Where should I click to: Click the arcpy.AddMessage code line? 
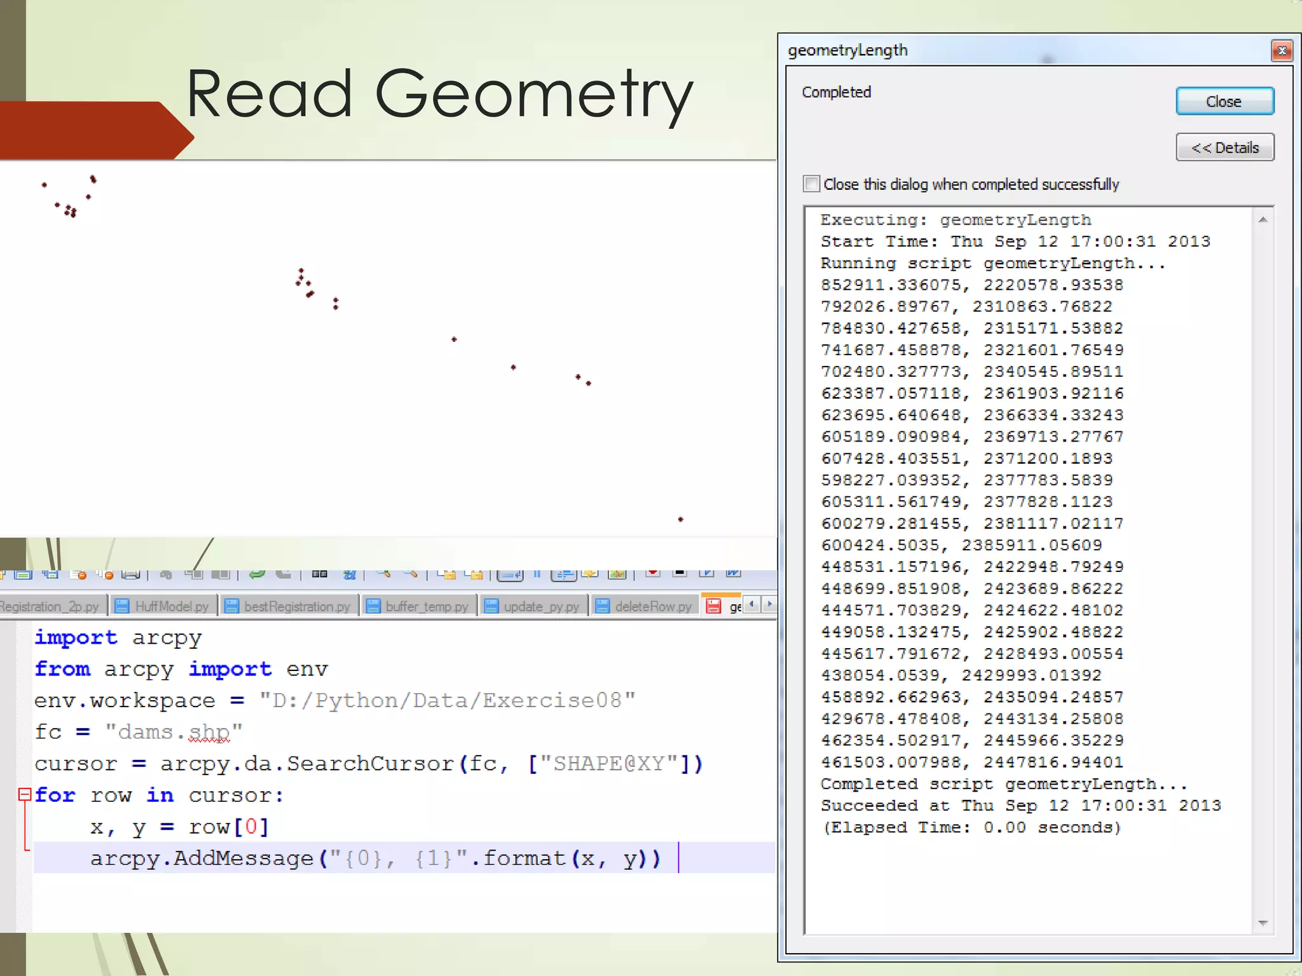coord(376,858)
